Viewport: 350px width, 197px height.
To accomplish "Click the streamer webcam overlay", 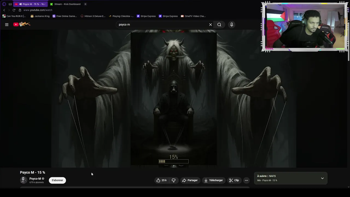I will pos(304,27).
